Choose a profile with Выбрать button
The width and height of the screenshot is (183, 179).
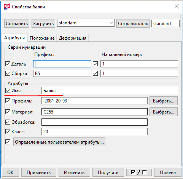click(164, 101)
